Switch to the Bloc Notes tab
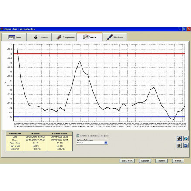The width and height of the screenshot is (191, 191). pyautogui.click(x=115, y=37)
